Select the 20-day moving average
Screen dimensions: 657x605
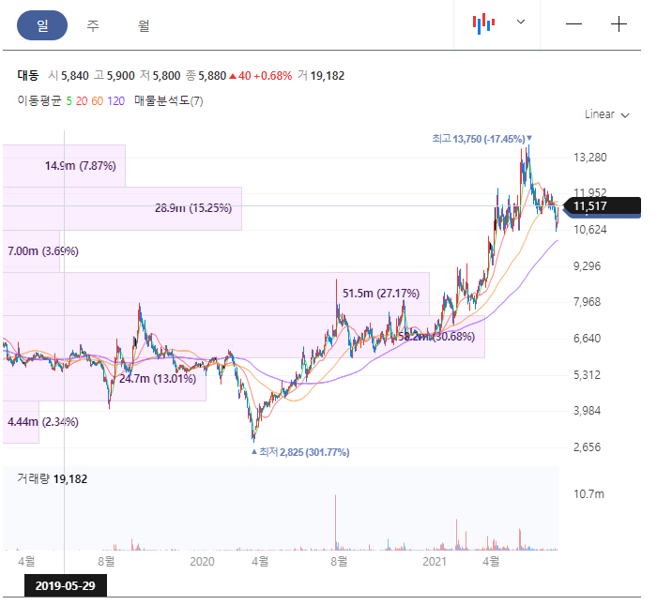[x=82, y=101]
